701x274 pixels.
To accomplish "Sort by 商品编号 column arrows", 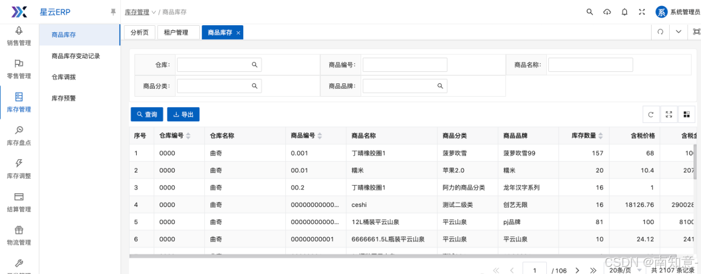I will click(320, 136).
